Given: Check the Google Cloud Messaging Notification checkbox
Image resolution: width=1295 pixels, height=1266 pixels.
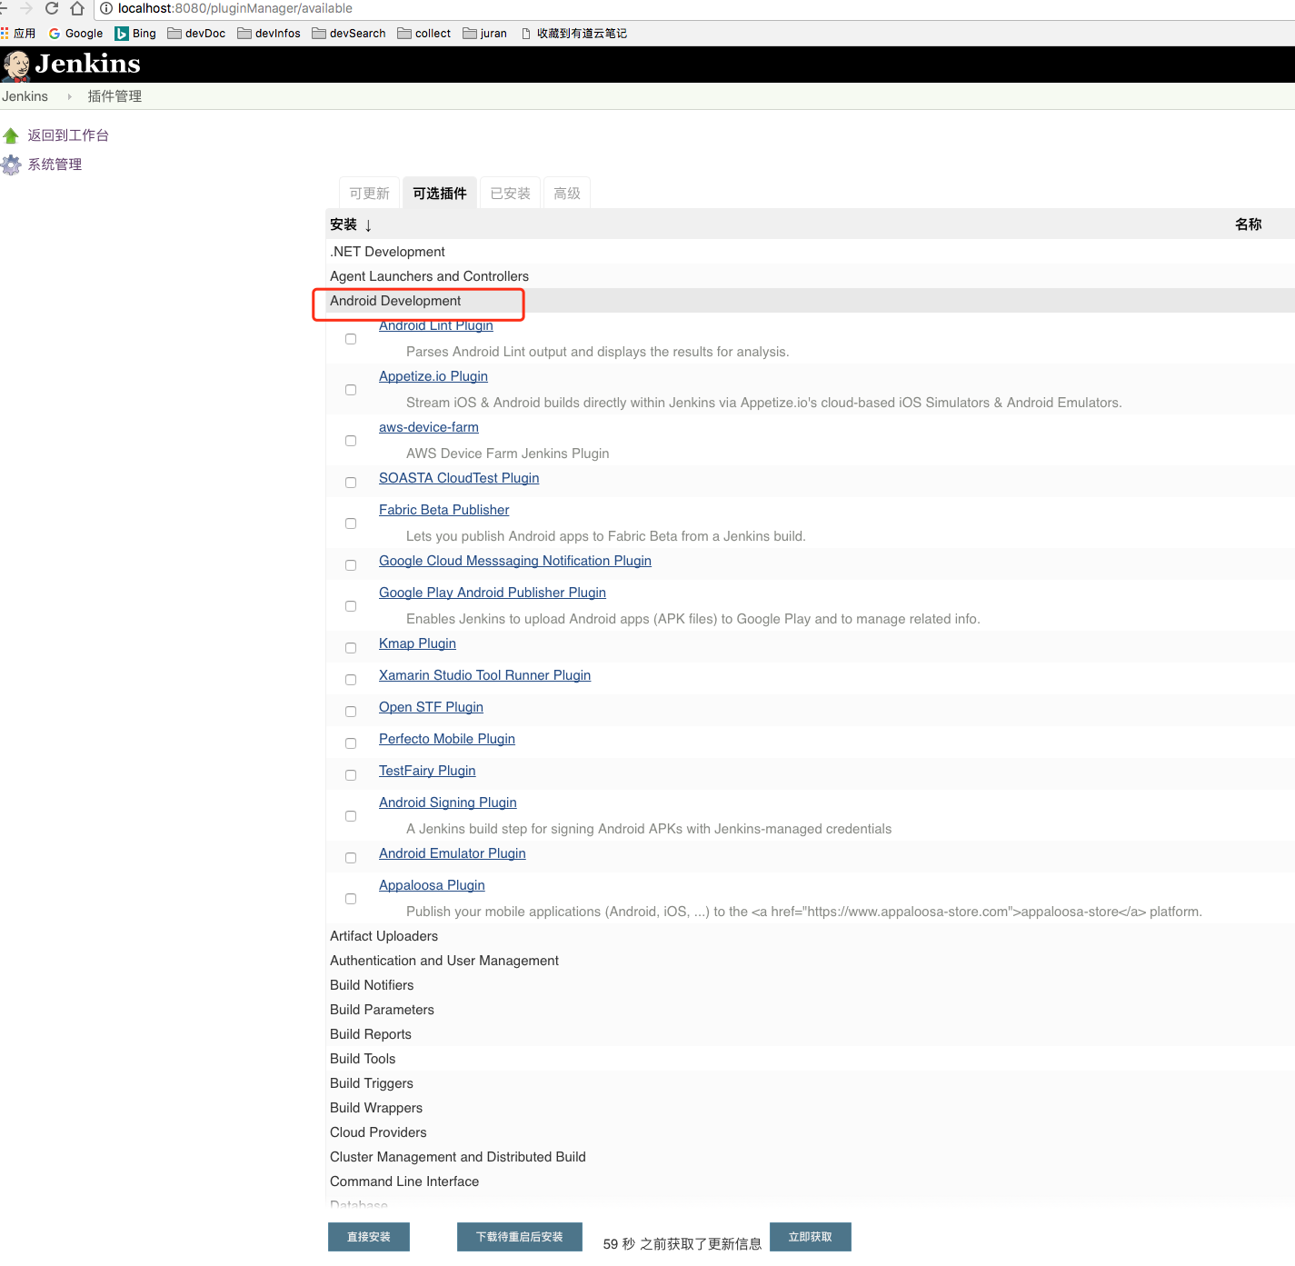Looking at the screenshot, I should [x=351, y=565].
